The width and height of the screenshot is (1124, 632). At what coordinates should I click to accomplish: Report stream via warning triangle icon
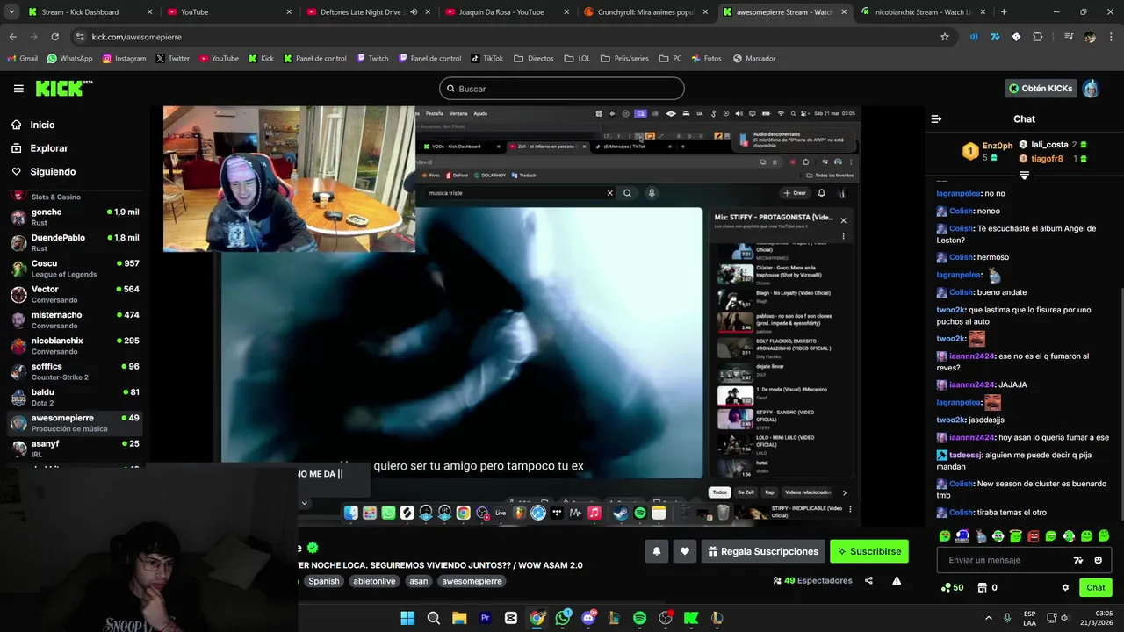pos(897,580)
